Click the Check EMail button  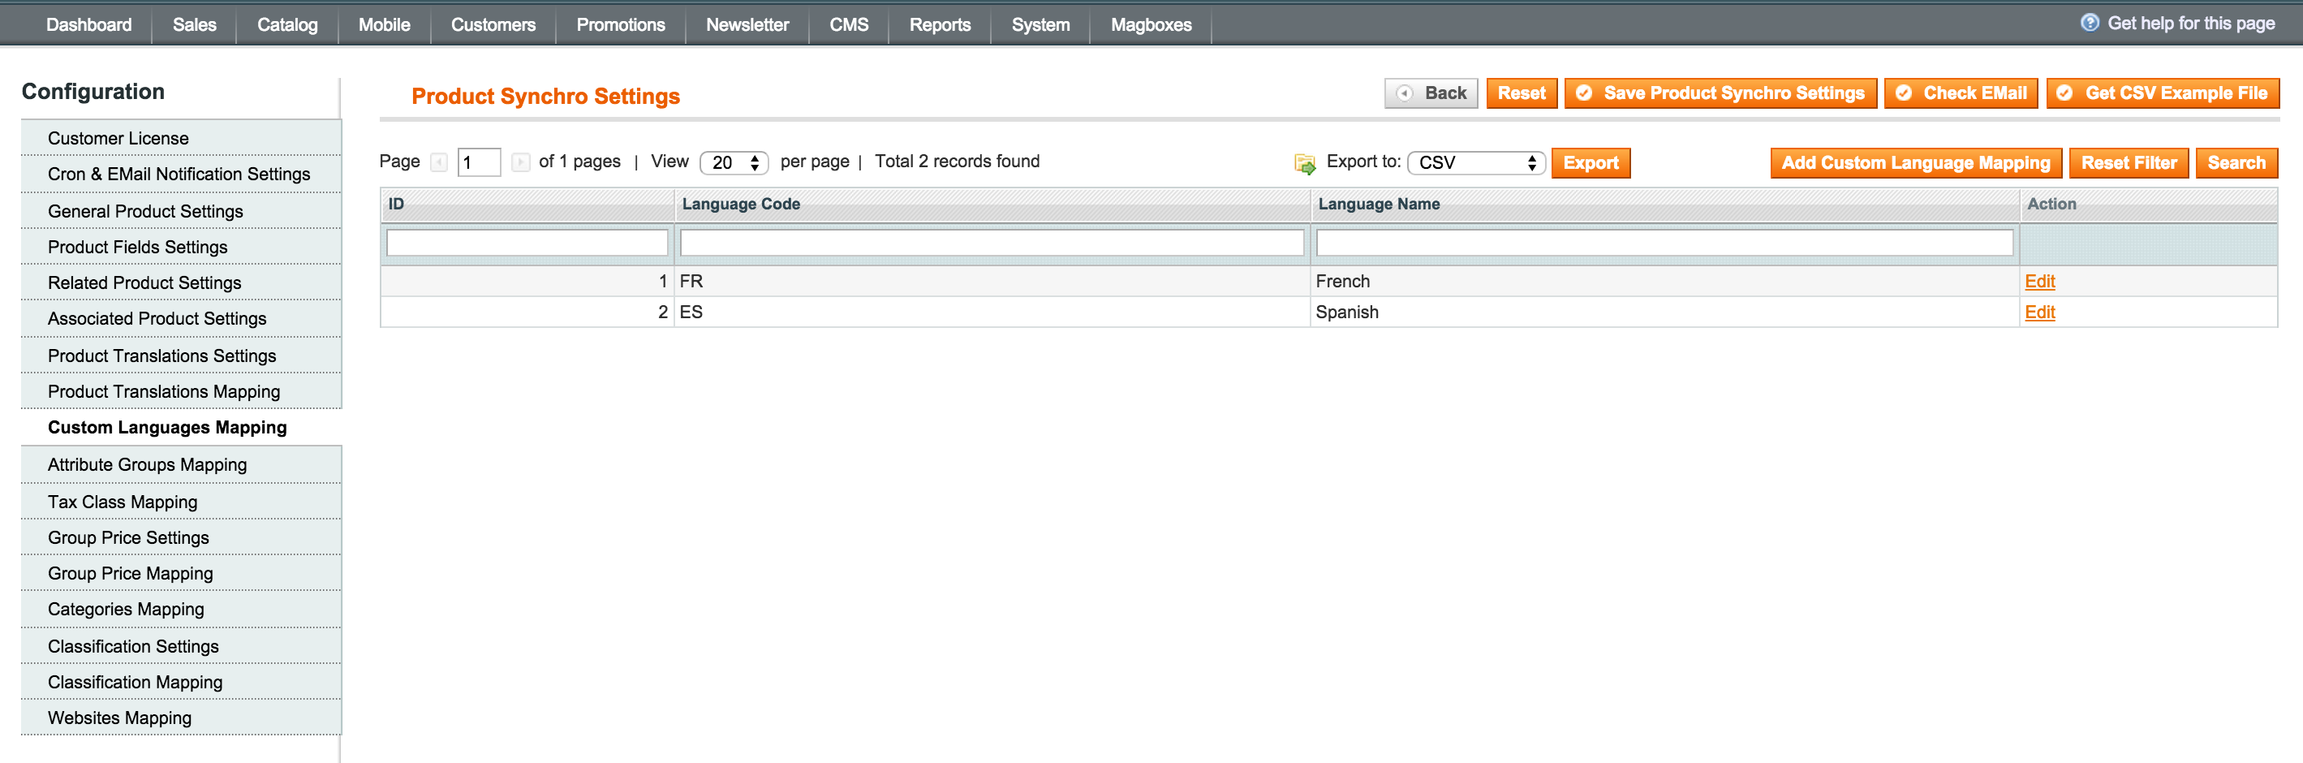pyautogui.click(x=1961, y=93)
